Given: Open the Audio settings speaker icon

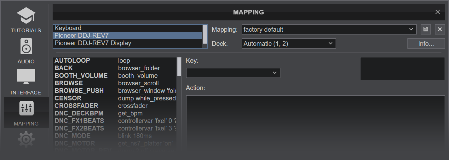Looking at the screenshot, I should [x=26, y=46].
